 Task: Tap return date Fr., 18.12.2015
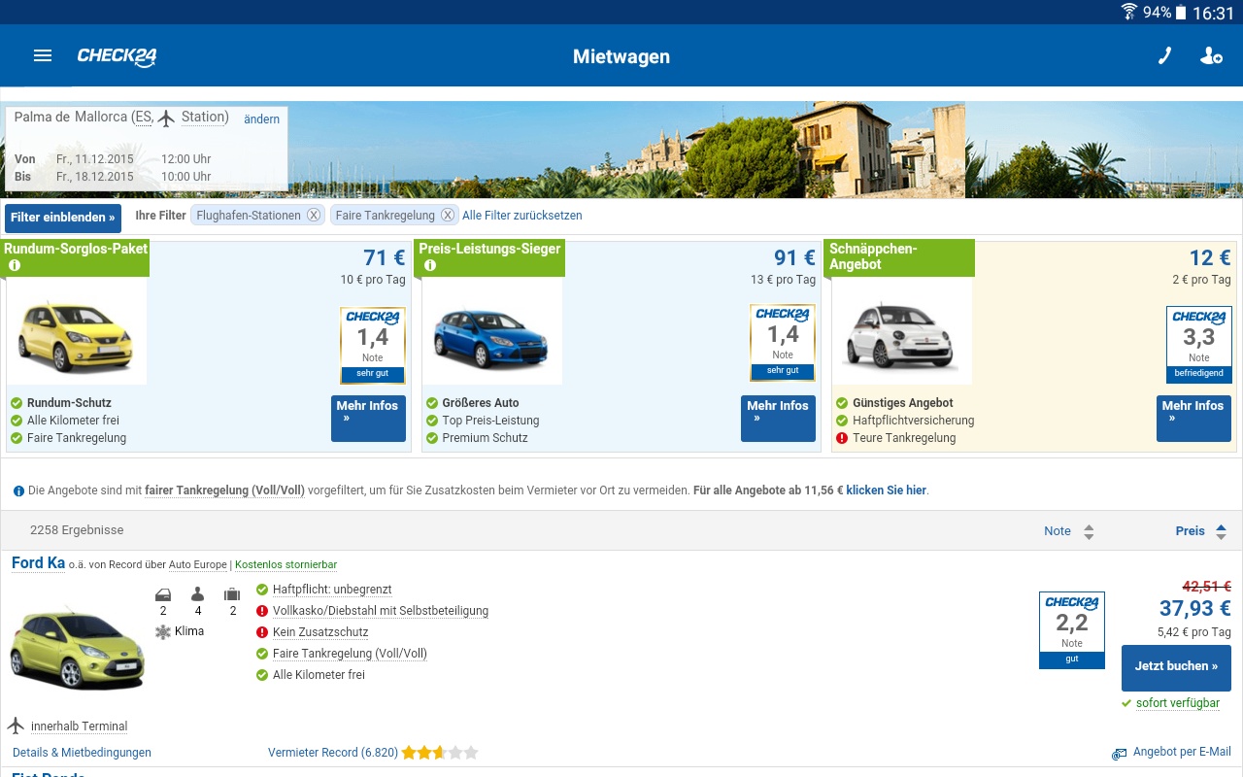pyautogui.click(x=95, y=177)
